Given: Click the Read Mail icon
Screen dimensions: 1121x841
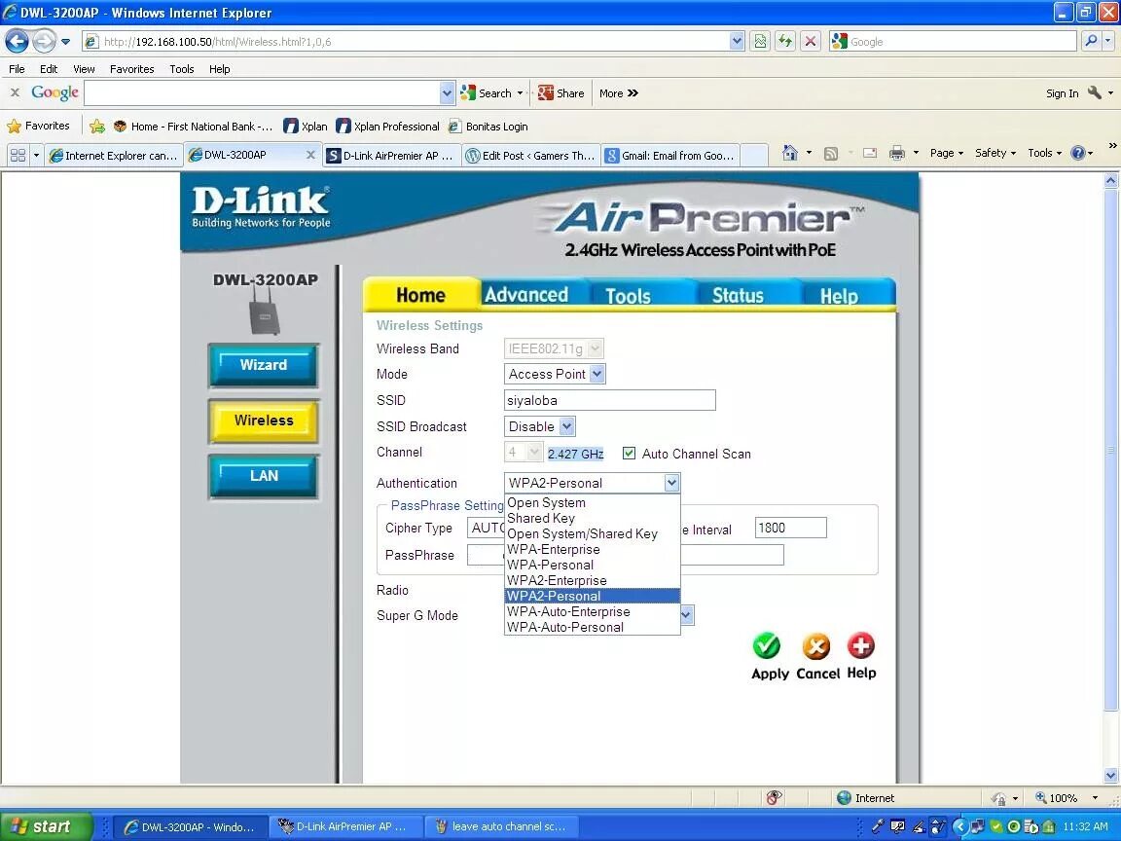Looking at the screenshot, I should [869, 153].
